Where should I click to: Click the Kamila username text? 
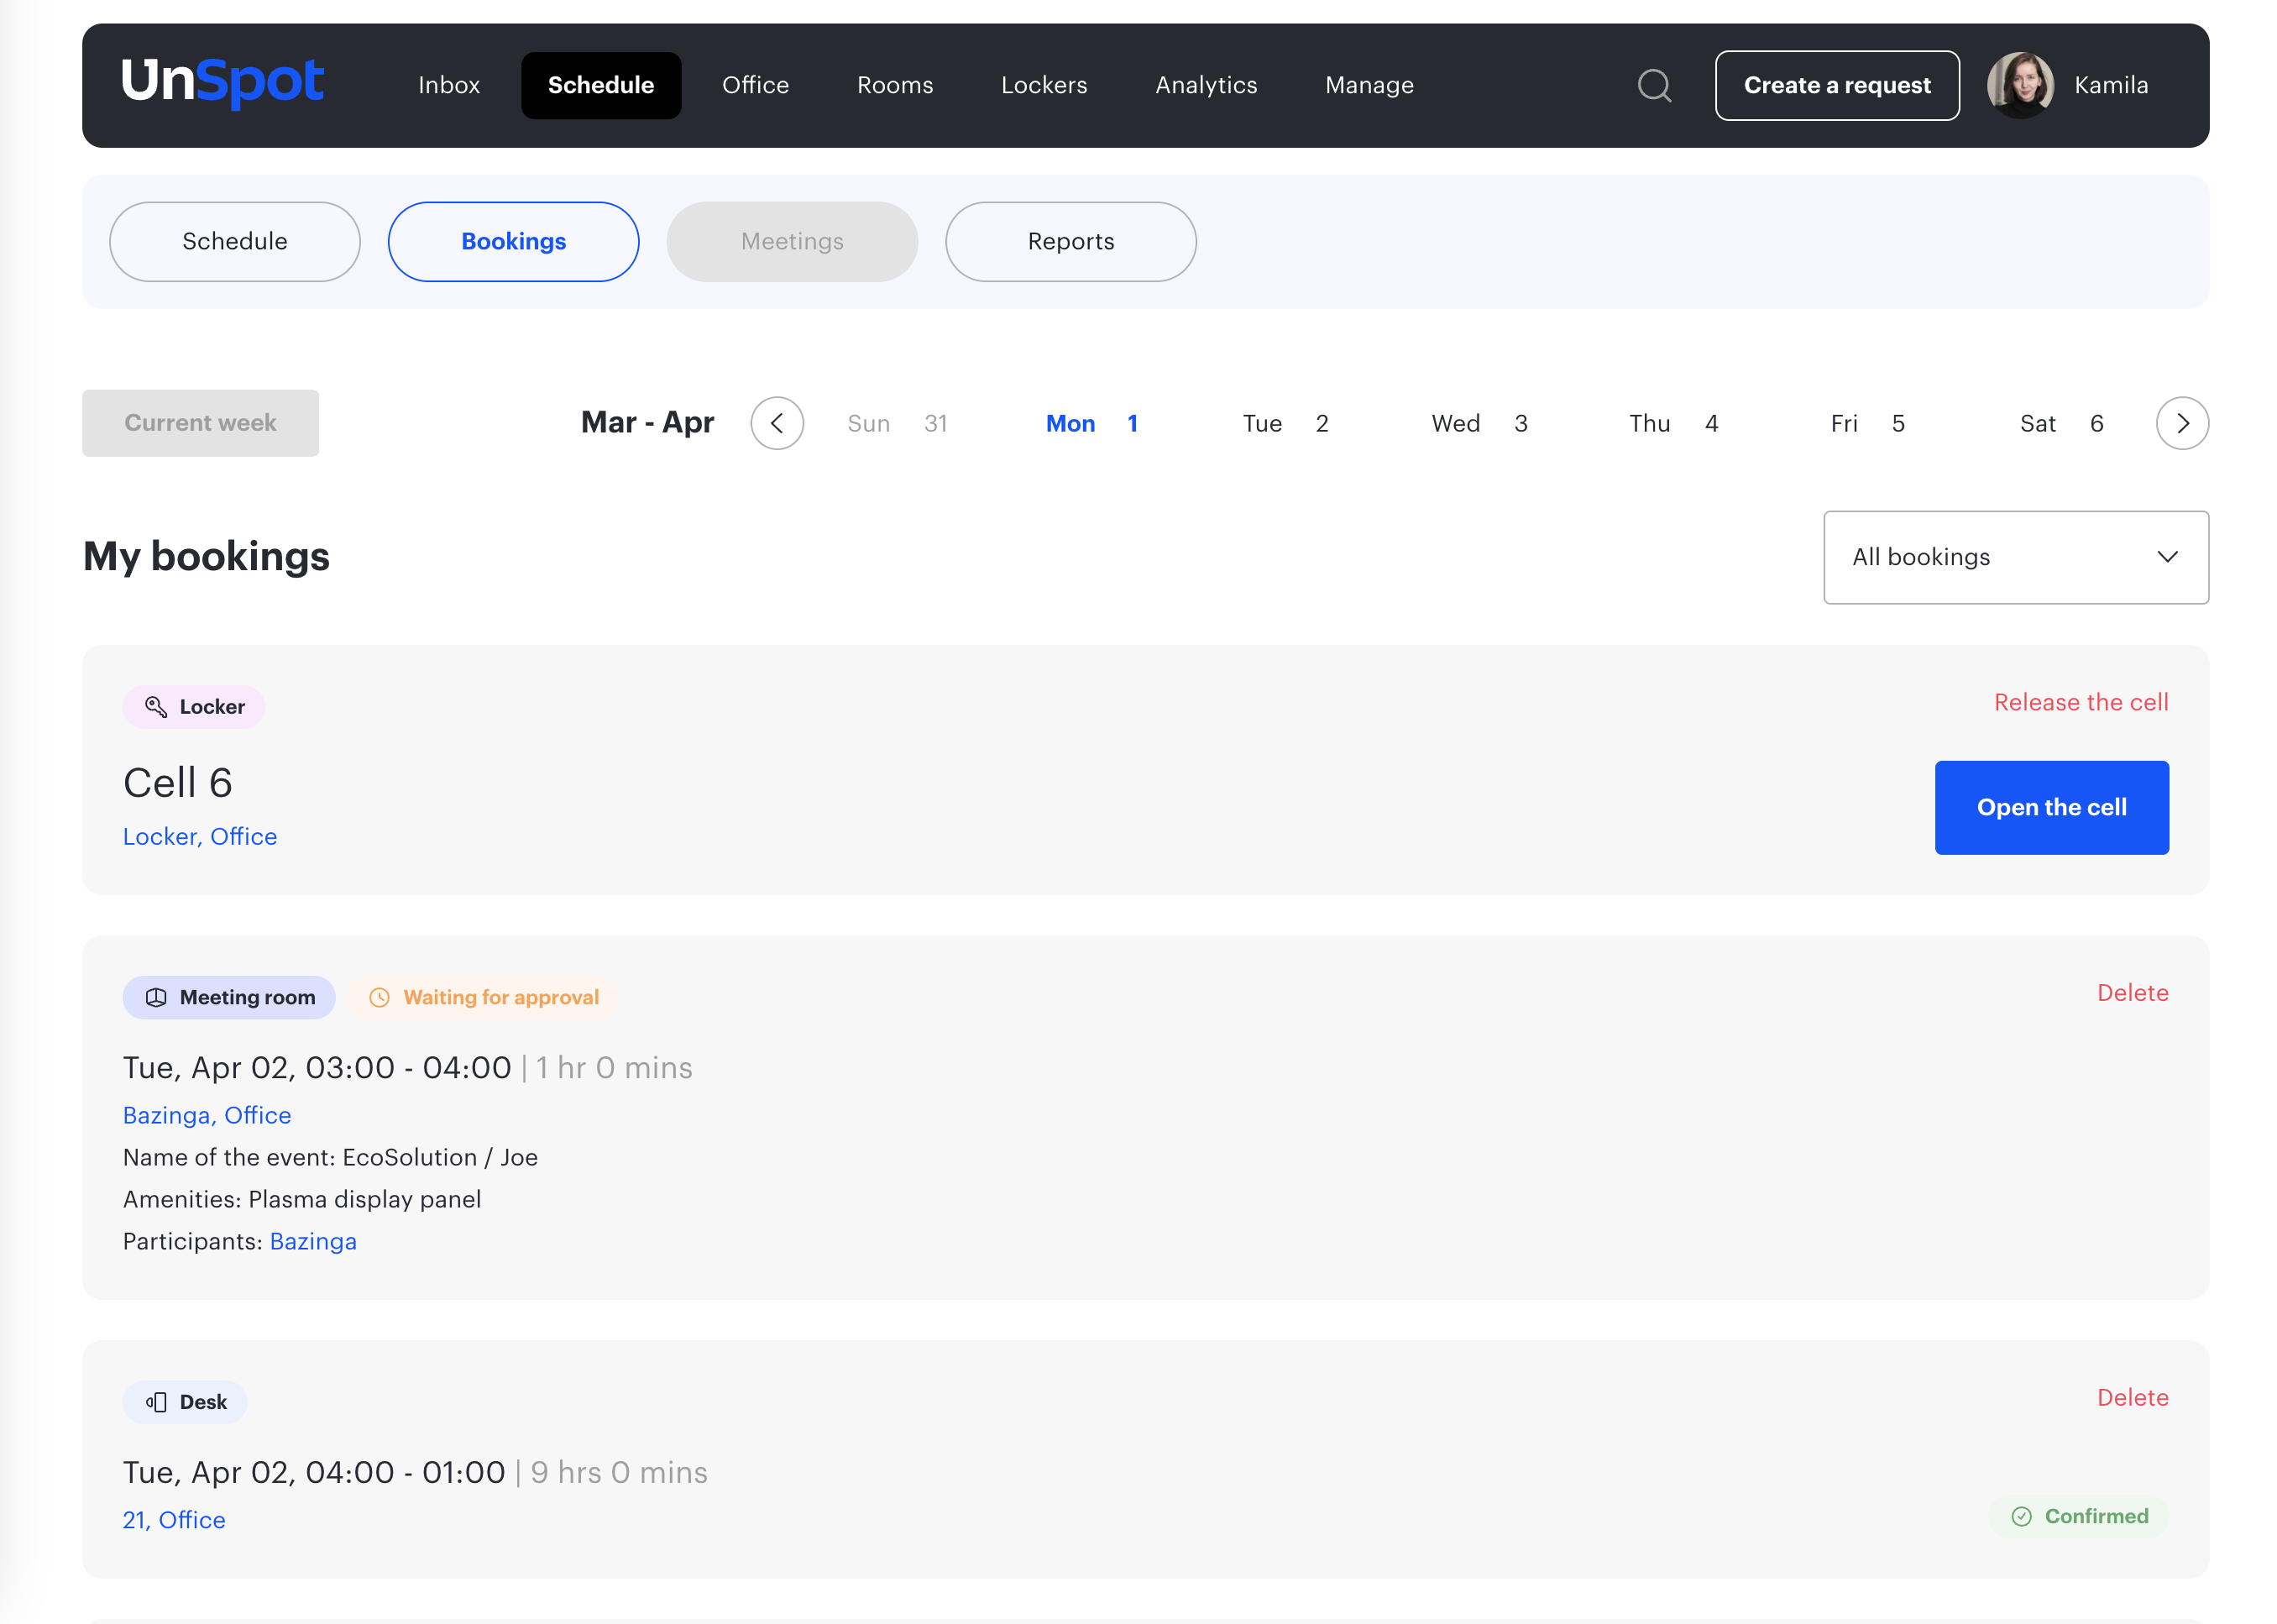(x=2110, y=85)
